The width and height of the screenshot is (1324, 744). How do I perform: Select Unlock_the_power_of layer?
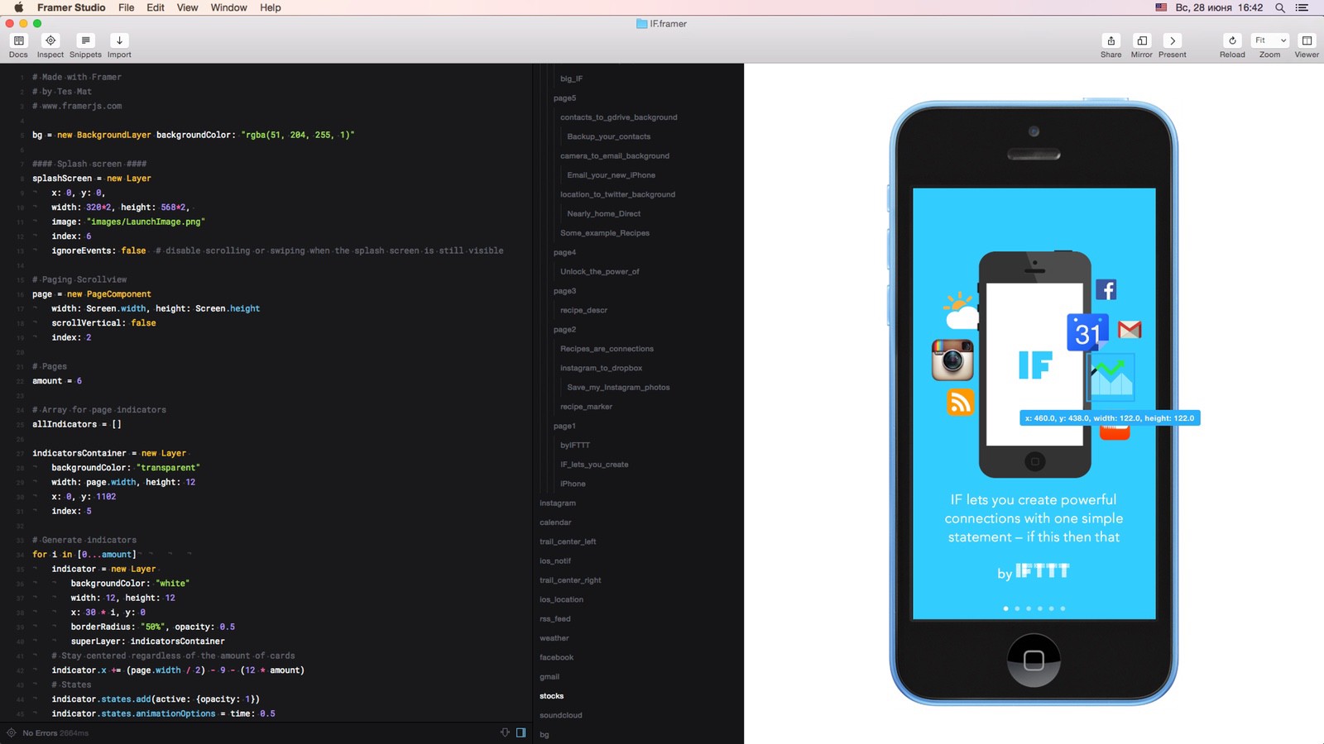coord(599,272)
